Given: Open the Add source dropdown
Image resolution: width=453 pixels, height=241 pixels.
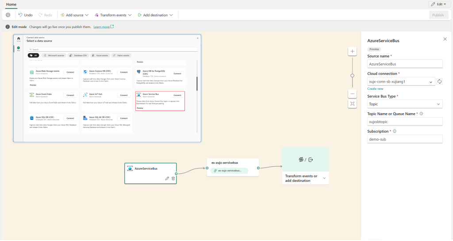Looking at the screenshot, I should tap(74, 15).
